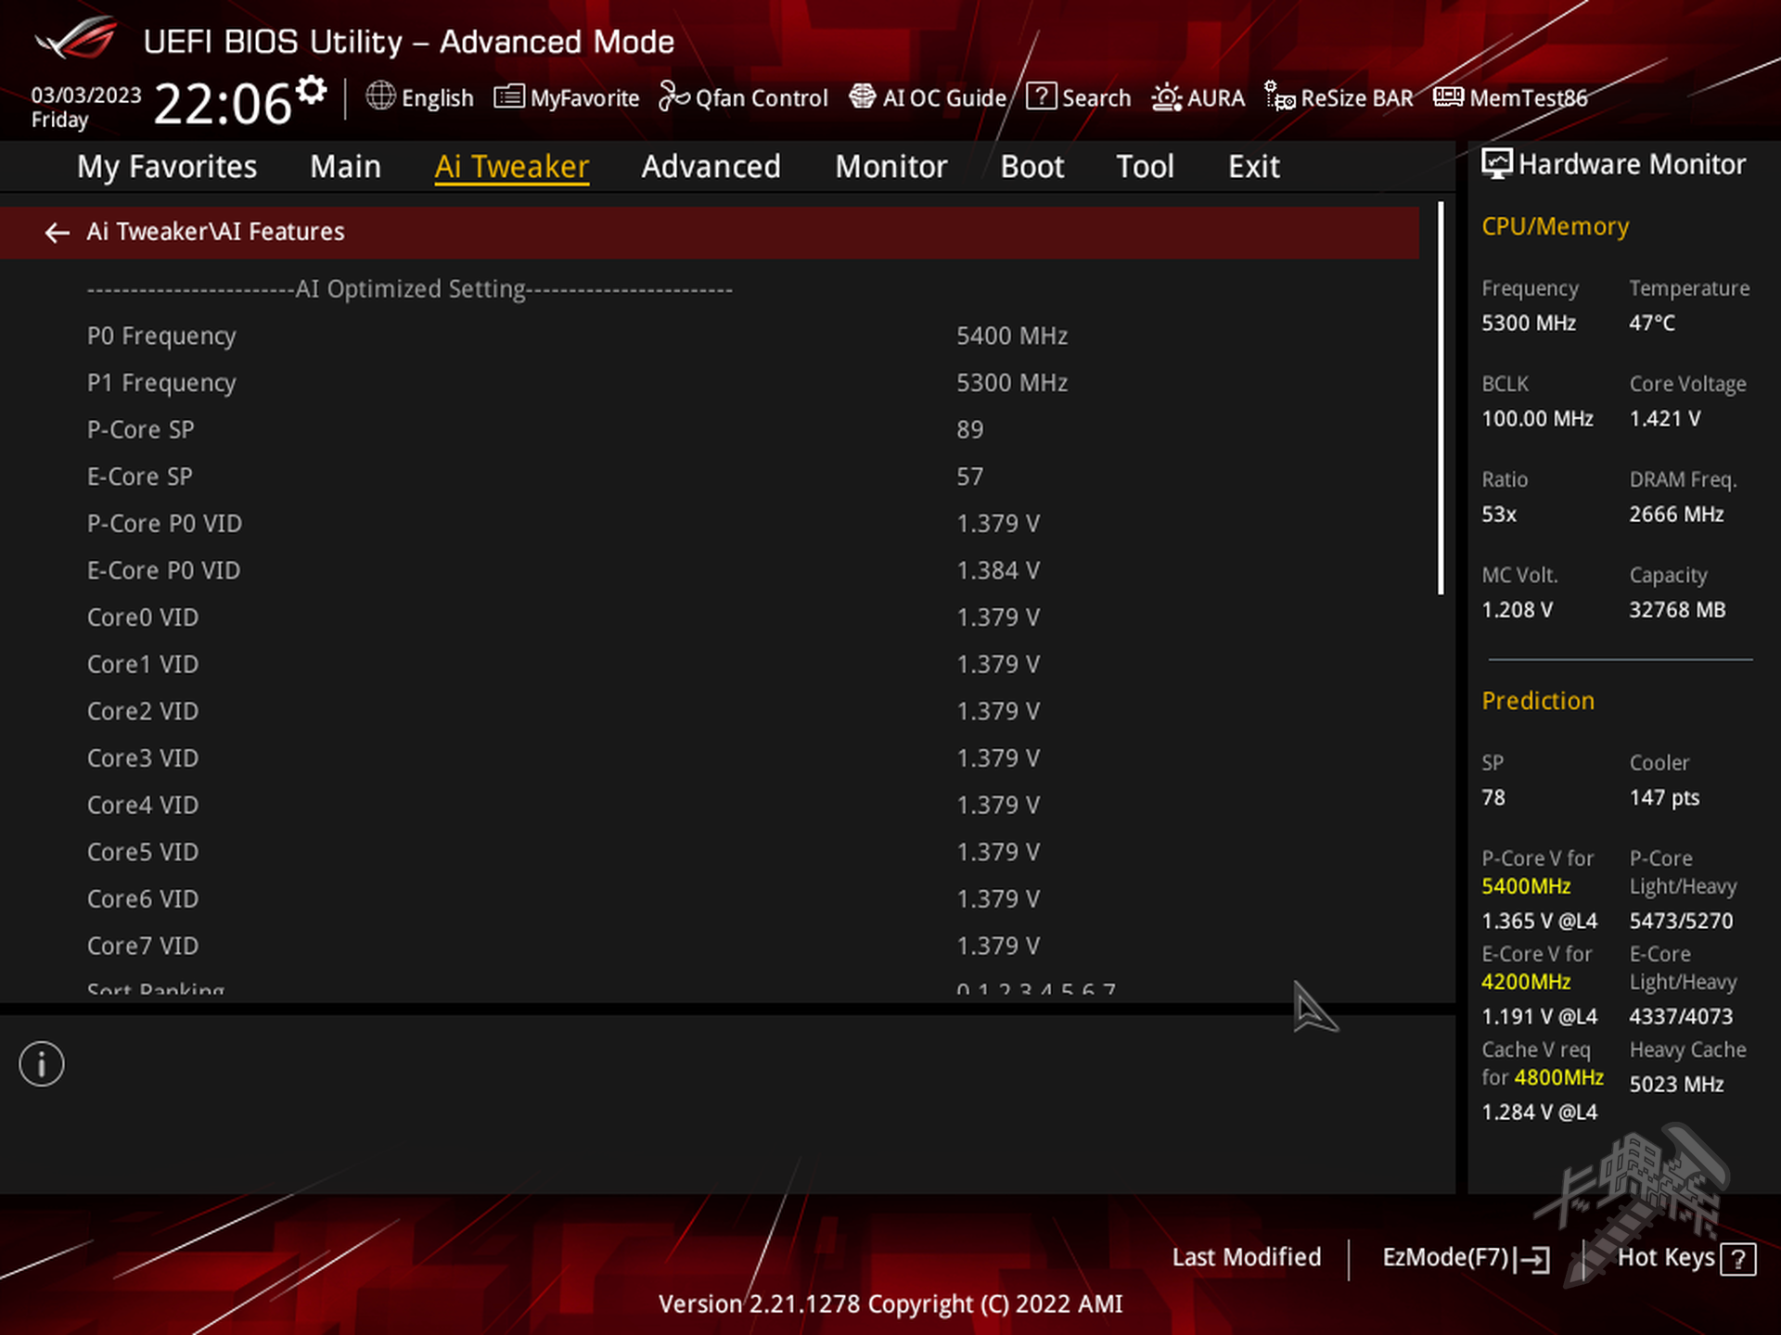Select the P0 Frequency row
This screenshot has height=1335, width=1781.
(710, 336)
